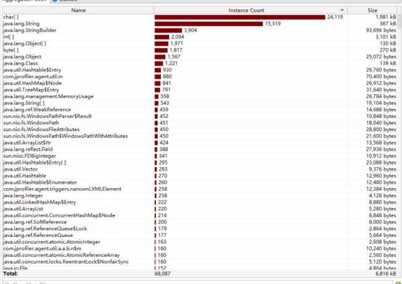402x284 pixels.
Task: Select the java.util.TreeMap$Entry row
Action: pos(200,90)
